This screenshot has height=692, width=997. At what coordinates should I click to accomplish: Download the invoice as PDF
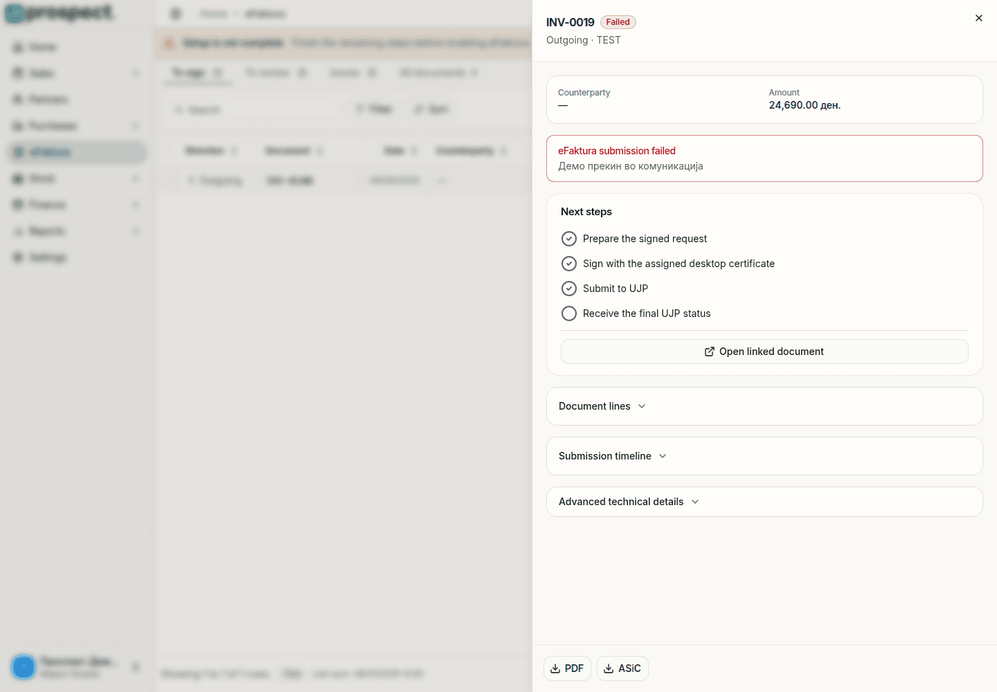[567, 668]
